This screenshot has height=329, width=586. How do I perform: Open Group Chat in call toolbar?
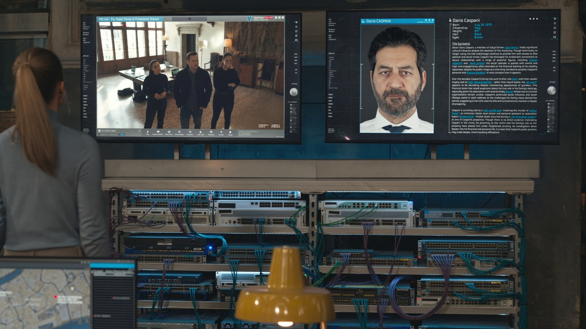tap(190, 132)
